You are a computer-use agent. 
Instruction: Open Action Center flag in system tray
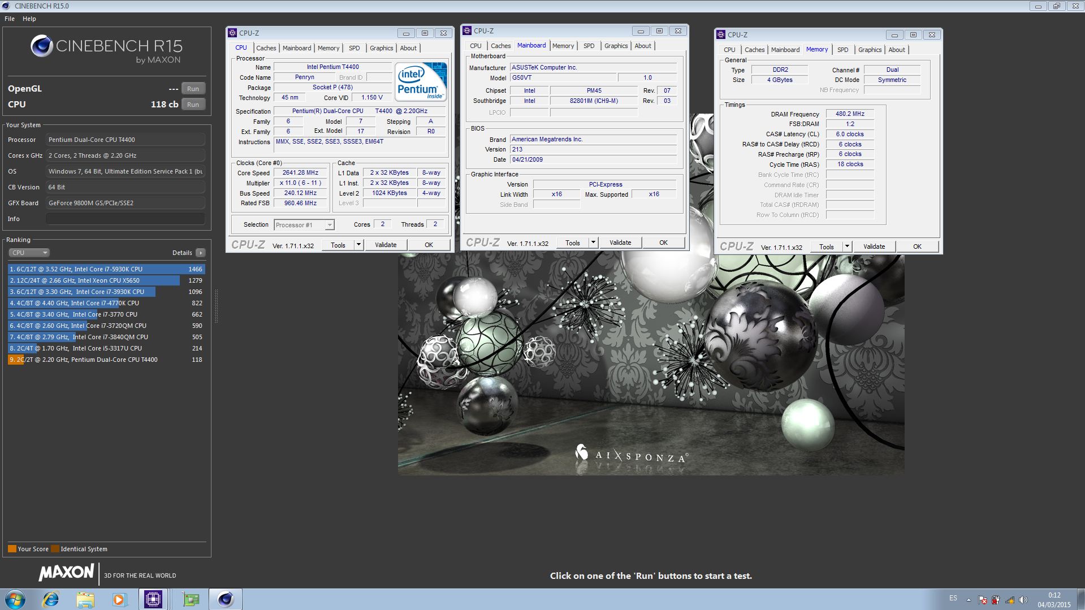click(983, 600)
